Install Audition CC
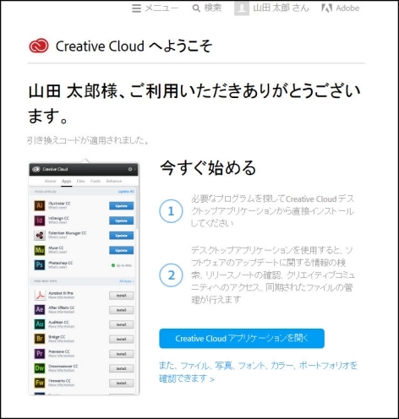The image size is (399, 419). [122, 324]
